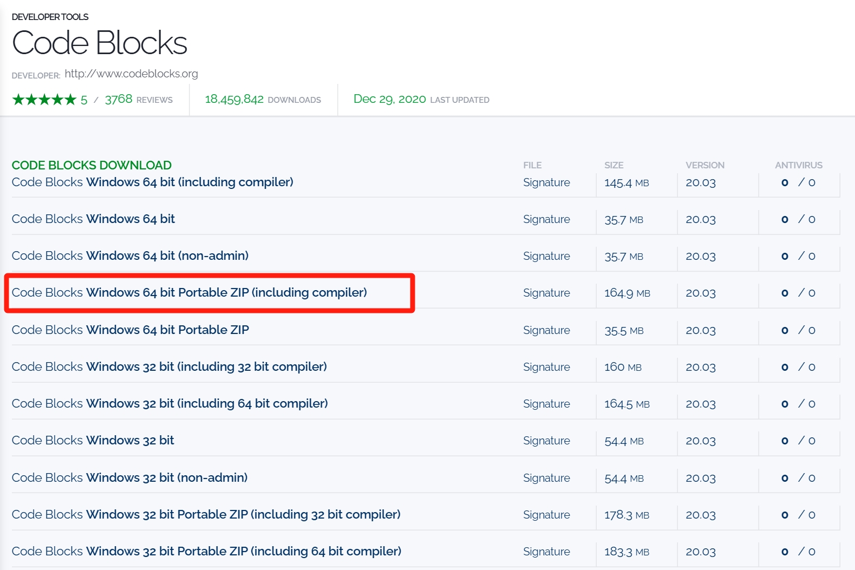The image size is (855, 570).
Task: Click the 178.3 MB size value
Action: pyautogui.click(x=626, y=515)
